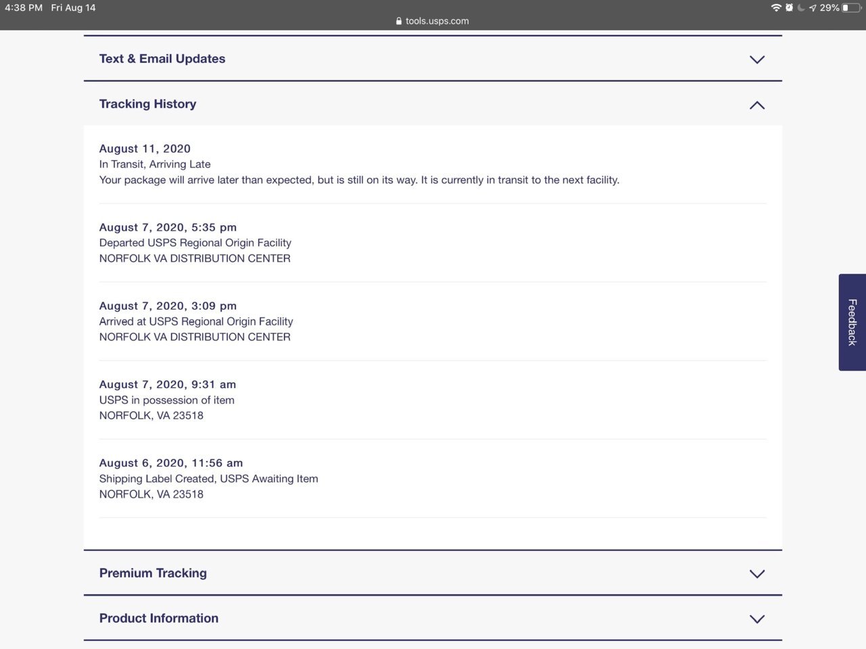The height and width of the screenshot is (649, 866).
Task: Select the August 7, 2020, 5:35 pm entry
Action: pos(168,227)
